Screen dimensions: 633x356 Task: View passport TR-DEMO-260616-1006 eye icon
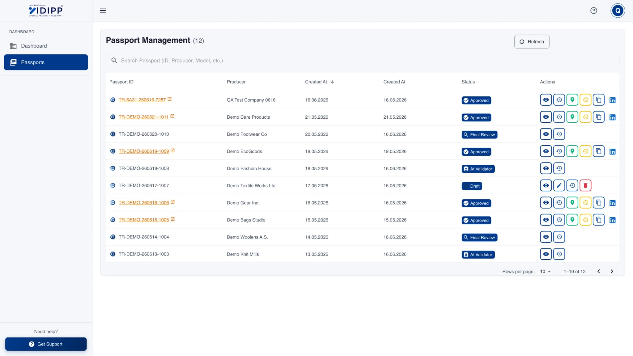point(546,203)
